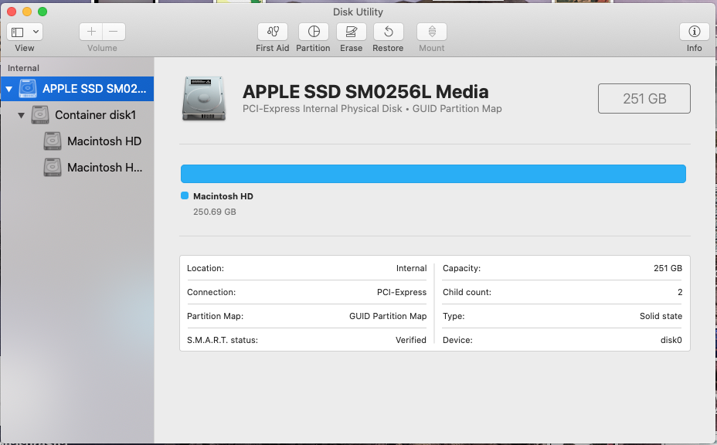The width and height of the screenshot is (717, 445).
Task: Minimize the Disk Utility window
Action: click(27, 12)
